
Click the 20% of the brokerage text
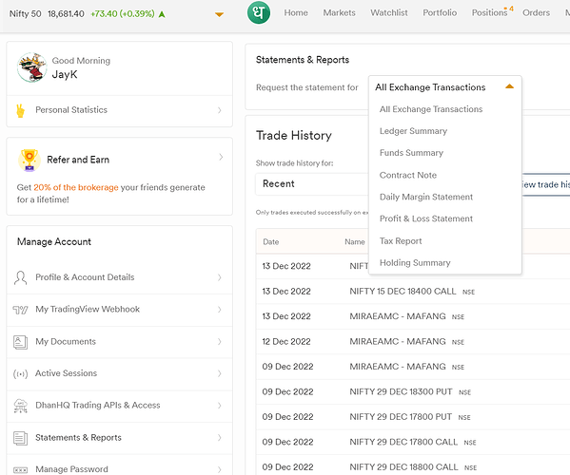point(76,187)
